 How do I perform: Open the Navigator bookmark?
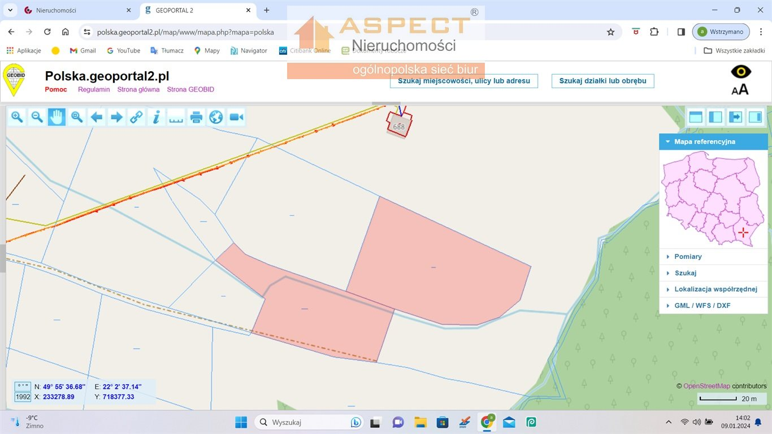(x=249, y=50)
